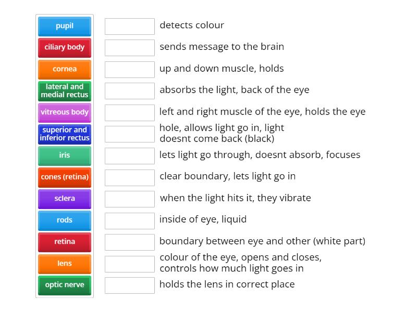Image resolution: width=417 pixels, height=312 pixels.
Task: Select the superior and inferior rectus tile
Action: [x=65, y=134]
